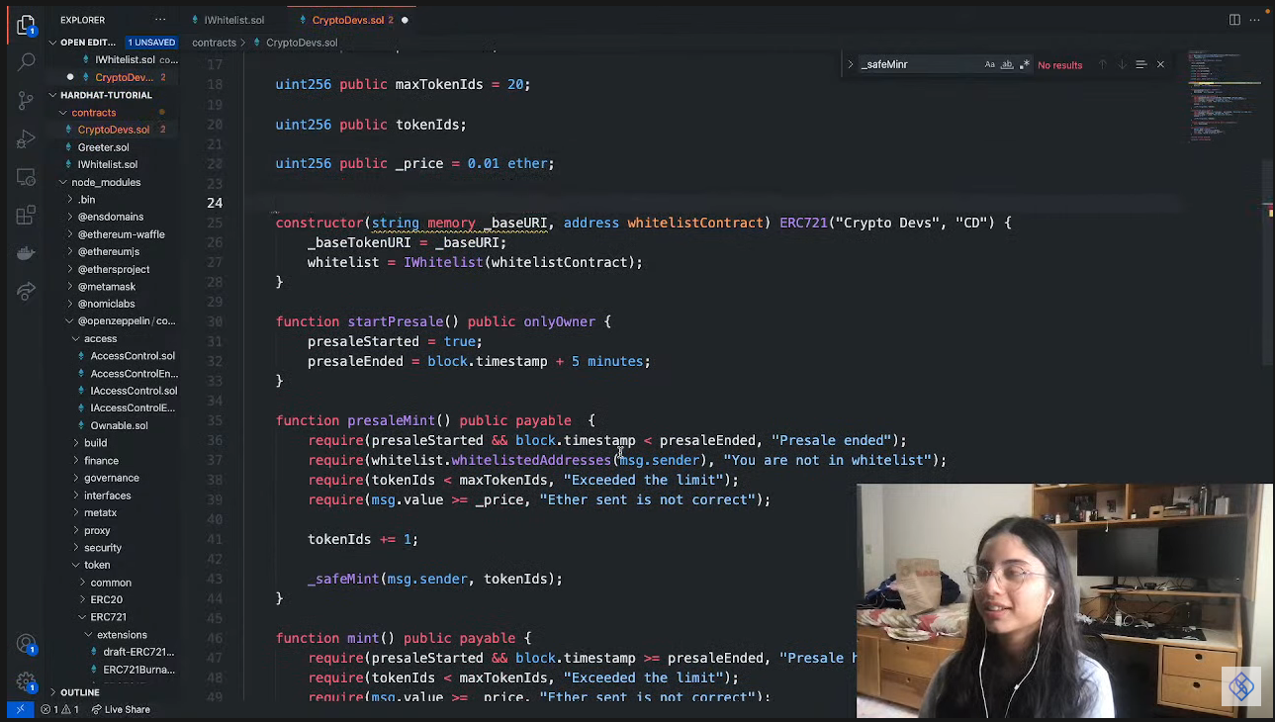Click 'maxTokenIds' on line 18
Viewport: 1275px width, 722px height.
click(x=439, y=84)
